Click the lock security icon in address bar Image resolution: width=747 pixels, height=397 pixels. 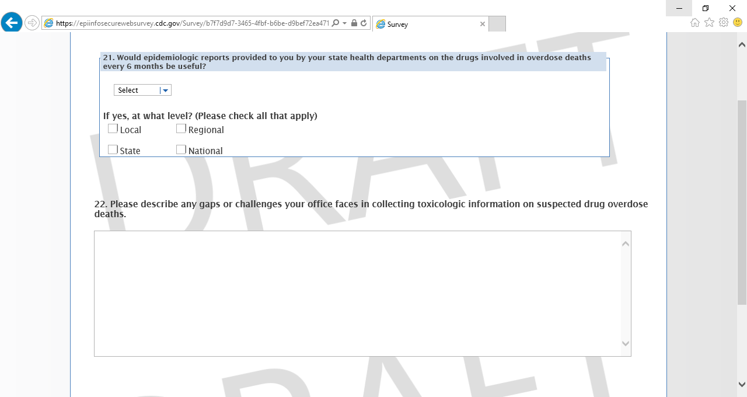pos(354,23)
